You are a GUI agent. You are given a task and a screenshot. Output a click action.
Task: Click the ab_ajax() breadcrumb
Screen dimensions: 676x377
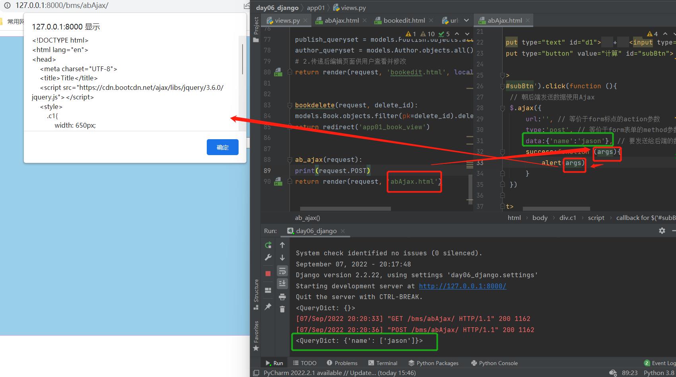307,218
